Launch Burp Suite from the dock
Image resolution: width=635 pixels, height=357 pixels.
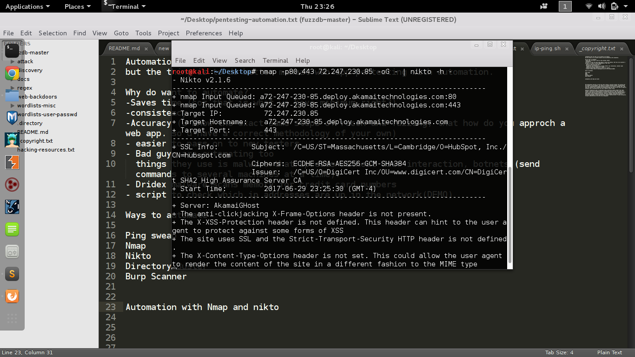[x=12, y=162]
